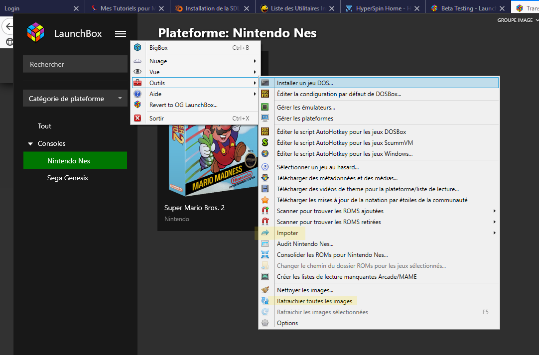Viewport: 539px width, 355px height.
Task: Click the Audit Nintendo Nes list icon
Action: point(265,243)
